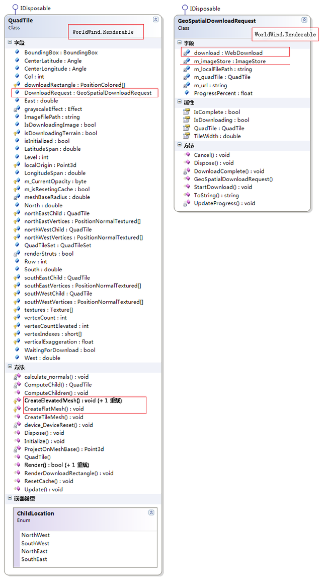Collapse GeoSpatialDownloadRequest 字段 section
This screenshot has height=579, width=327.
179,43
